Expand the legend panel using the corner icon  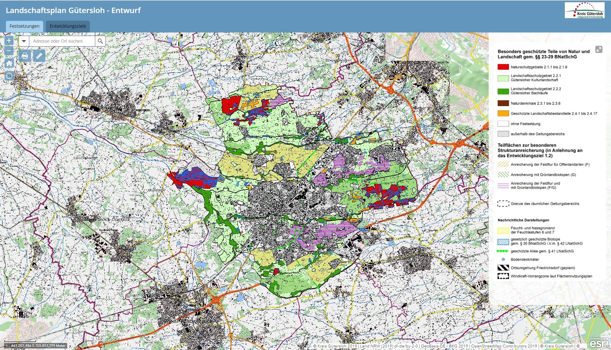(x=599, y=49)
